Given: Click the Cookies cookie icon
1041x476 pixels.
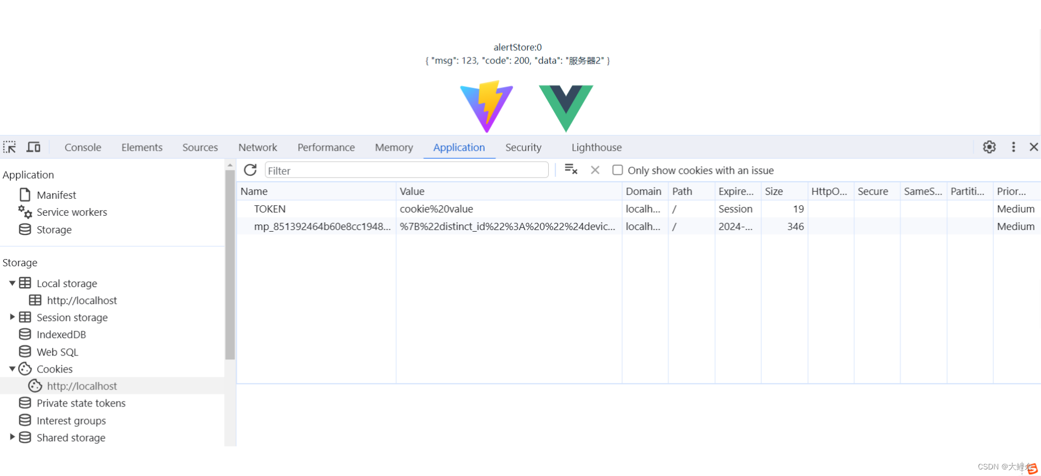Looking at the screenshot, I should (x=25, y=369).
